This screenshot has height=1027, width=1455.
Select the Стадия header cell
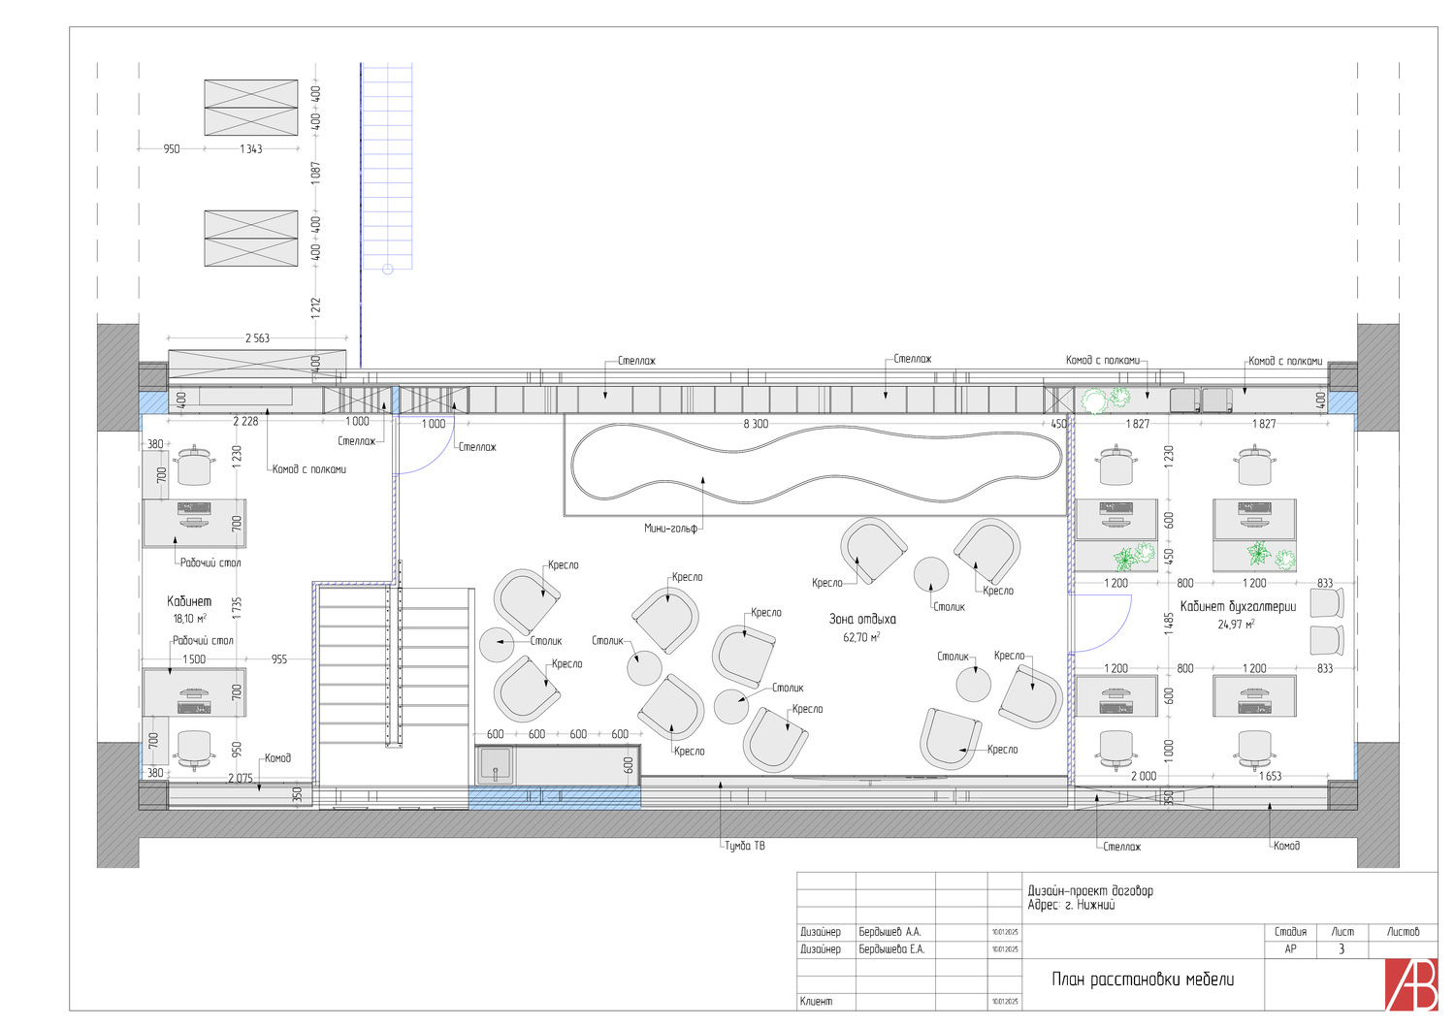point(1290,932)
